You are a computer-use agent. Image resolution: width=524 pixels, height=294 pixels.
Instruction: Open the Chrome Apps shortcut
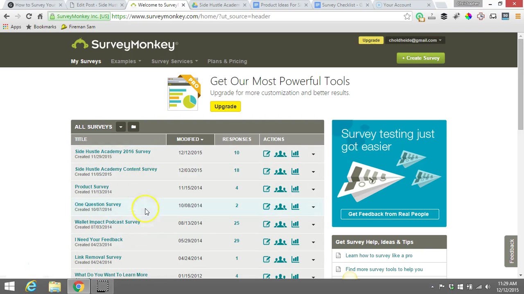[x=12, y=27]
